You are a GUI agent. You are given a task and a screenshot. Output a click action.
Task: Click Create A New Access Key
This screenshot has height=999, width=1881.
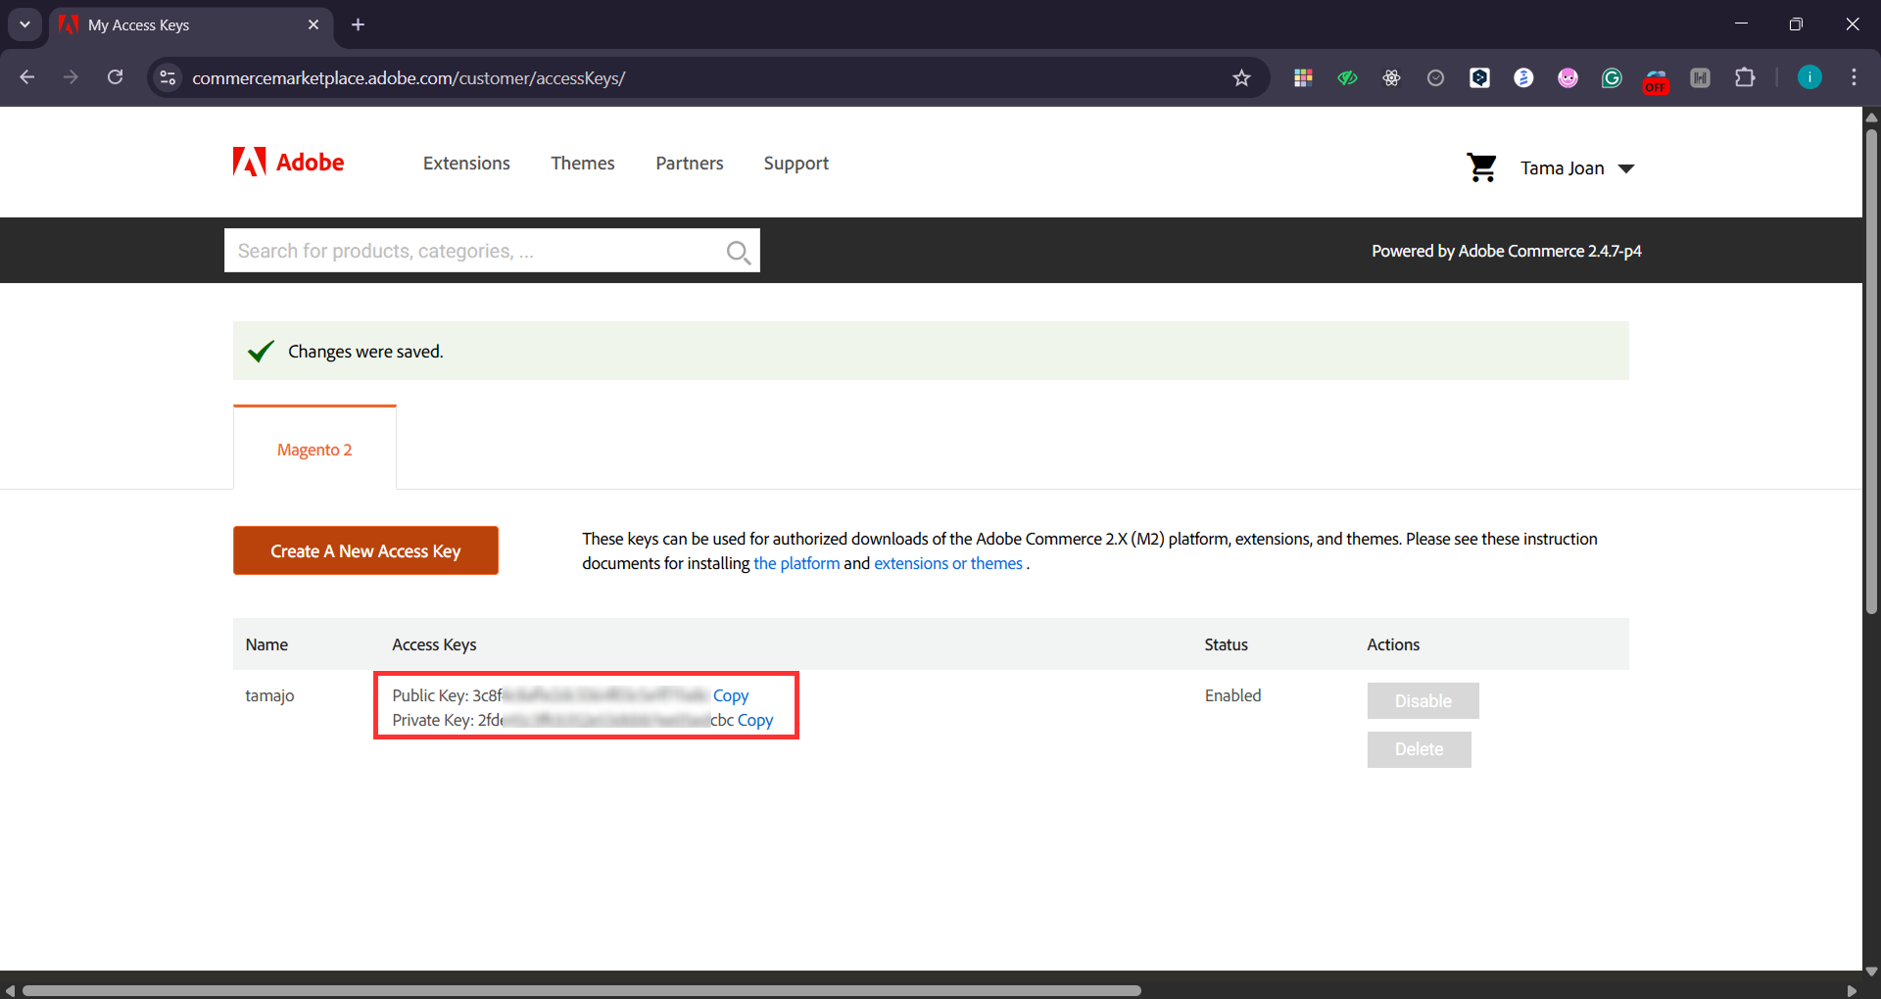click(365, 550)
